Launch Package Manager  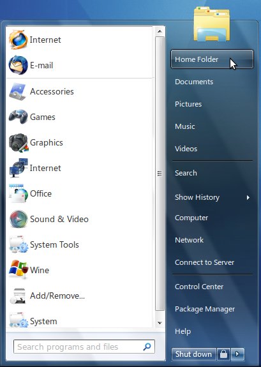(205, 309)
